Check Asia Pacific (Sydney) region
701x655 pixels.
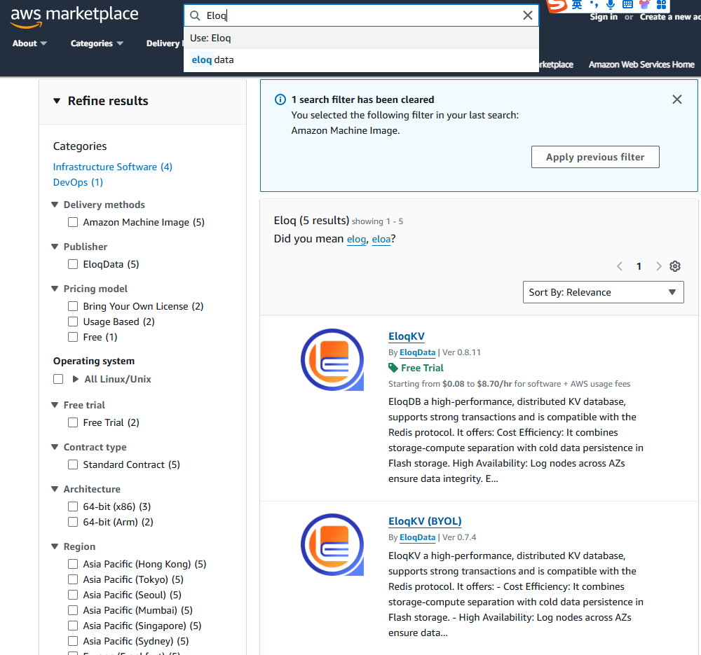73,641
